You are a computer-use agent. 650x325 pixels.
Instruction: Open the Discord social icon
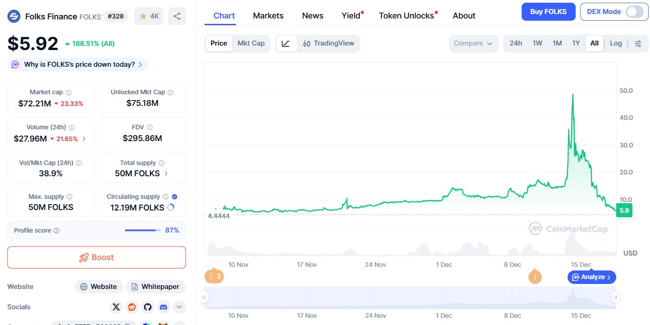click(x=164, y=307)
